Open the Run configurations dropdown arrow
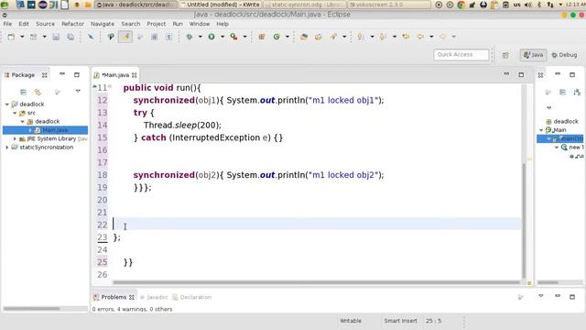The image size is (586, 330). [222, 37]
